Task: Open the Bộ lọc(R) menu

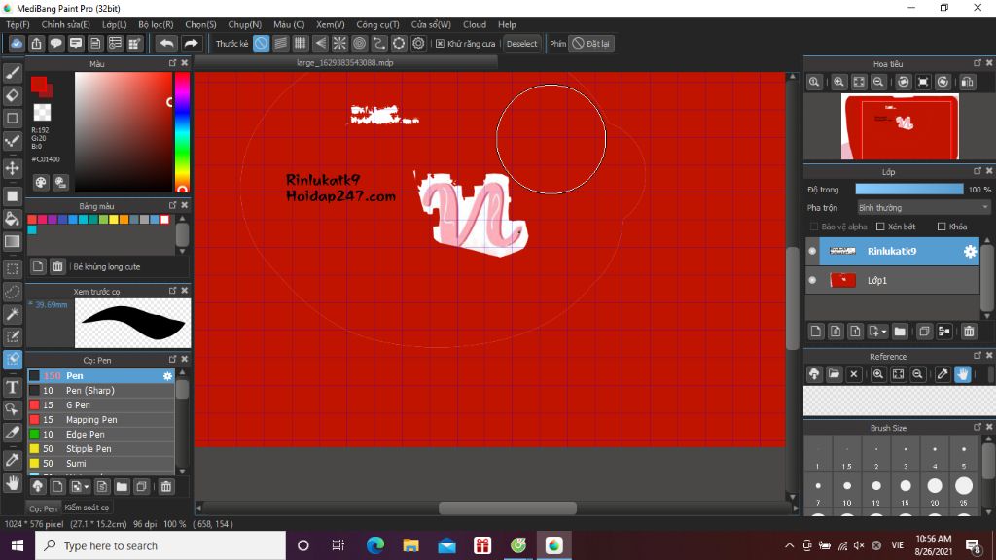Action: click(x=156, y=24)
